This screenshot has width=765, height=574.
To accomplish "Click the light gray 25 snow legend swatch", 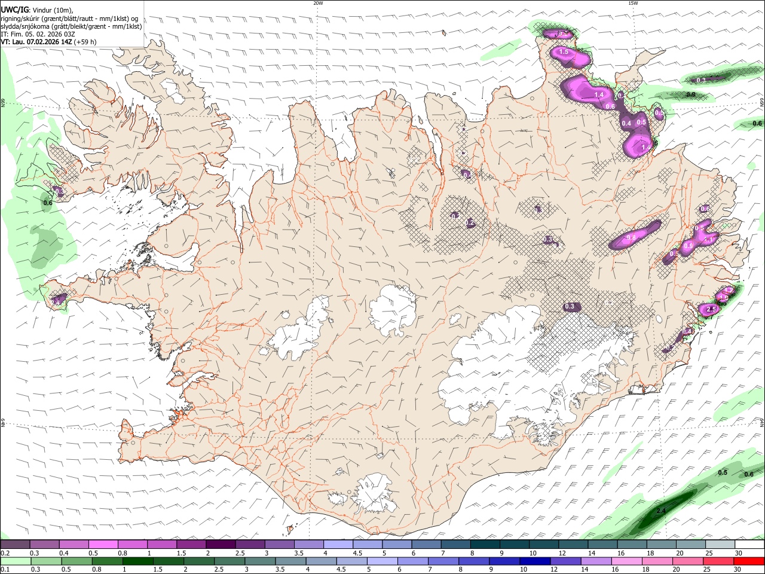I will coord(721,544).
